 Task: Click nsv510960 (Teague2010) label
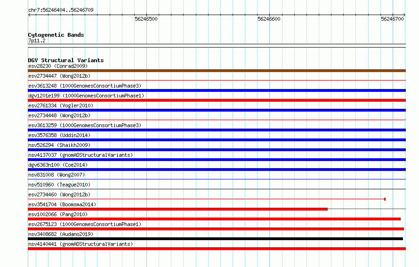59,185
